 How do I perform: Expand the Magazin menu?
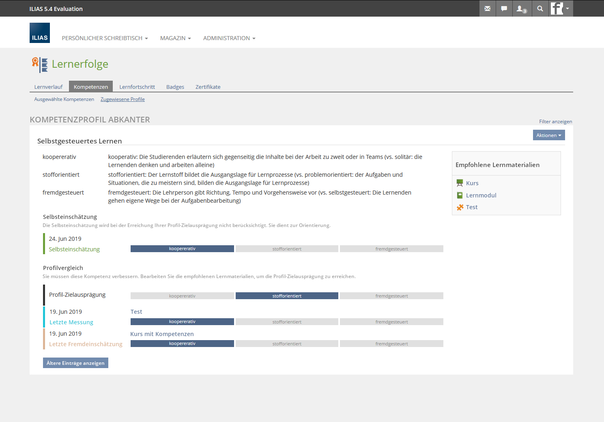point(175,38)
